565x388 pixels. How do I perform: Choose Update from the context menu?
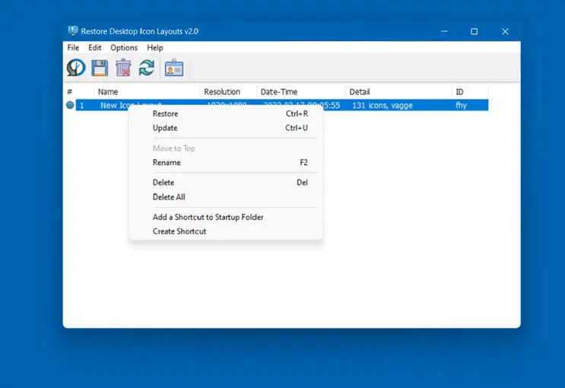pos(226,128)
